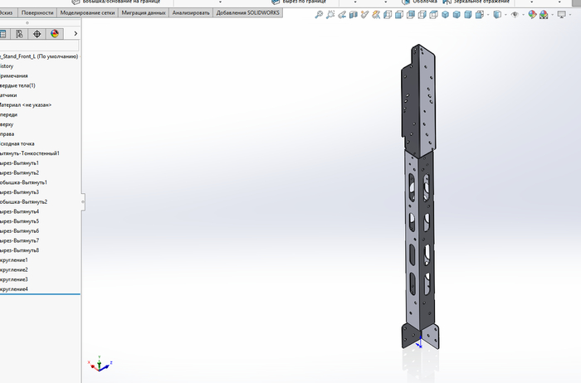581x383 pixels.
Task: Select the Вытянуть-Тонкостенный1 feature
Action: [30, 153]
